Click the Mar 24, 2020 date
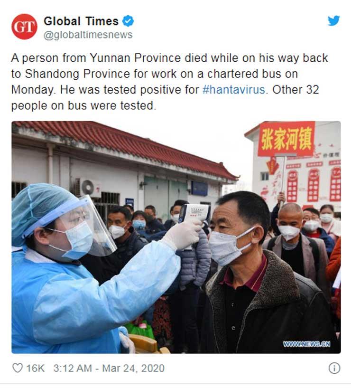 point(133,368)
